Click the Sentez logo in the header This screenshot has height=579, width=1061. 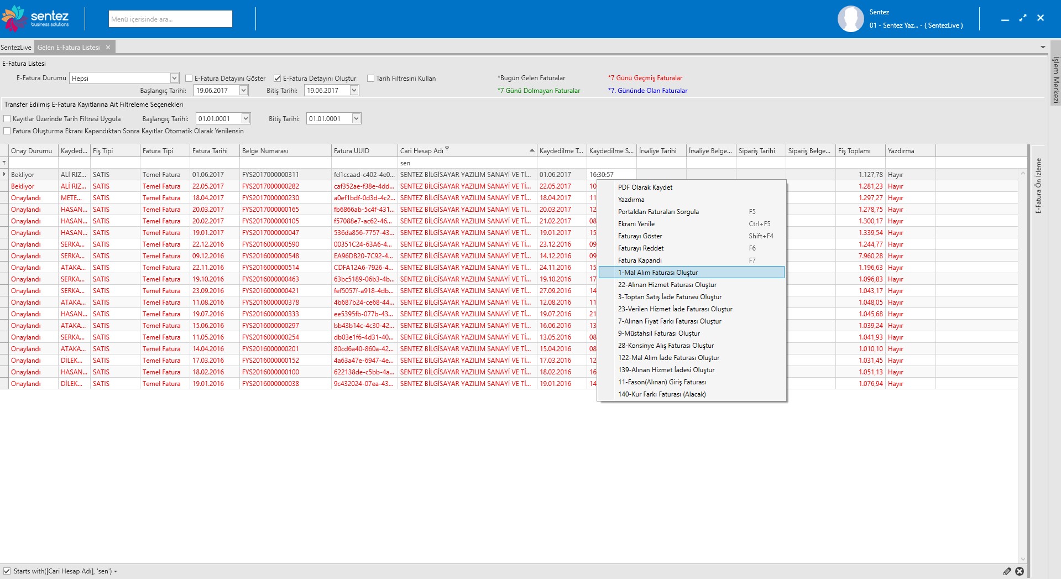point(36,18)
